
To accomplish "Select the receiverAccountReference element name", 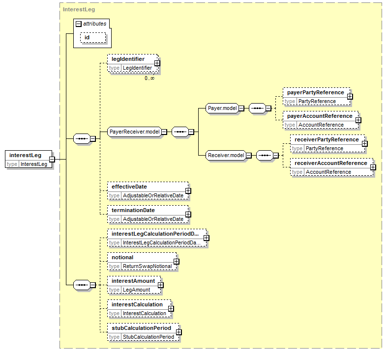I will (331, 163).
